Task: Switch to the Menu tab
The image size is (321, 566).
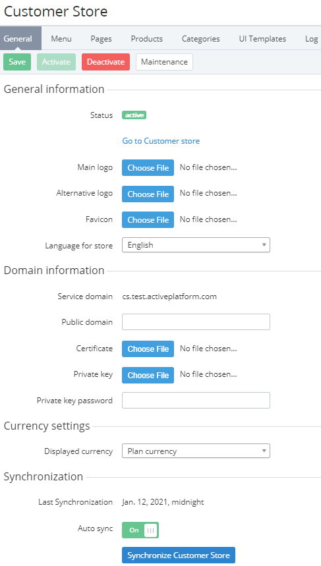Action: [61, 39]
